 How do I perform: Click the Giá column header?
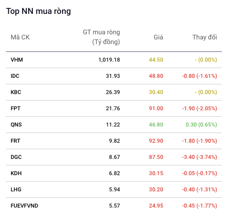pos(158,37)
